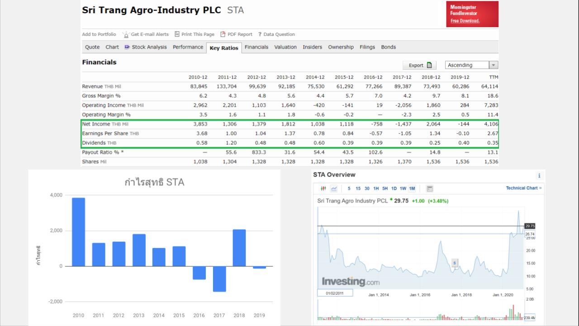Click the info icon beside STA Overview
This screenshot has height=326, width=579.
click(539, 176)
